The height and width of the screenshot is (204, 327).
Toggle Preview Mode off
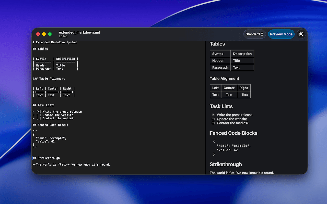click(x=281, y=34)
